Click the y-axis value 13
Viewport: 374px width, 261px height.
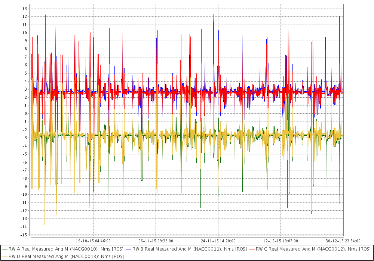click(25, 9)
